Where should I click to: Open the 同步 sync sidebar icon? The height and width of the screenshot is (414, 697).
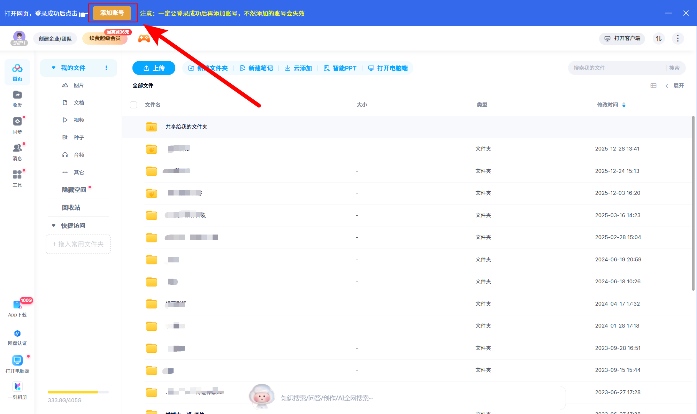click(x=17, y=122)
